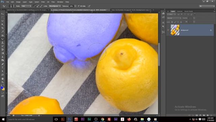The width and height of the screenshot is (216, 122).
Task: Toggle pixel layer filter in Layers panel
Action: click(x=179, y=14)
